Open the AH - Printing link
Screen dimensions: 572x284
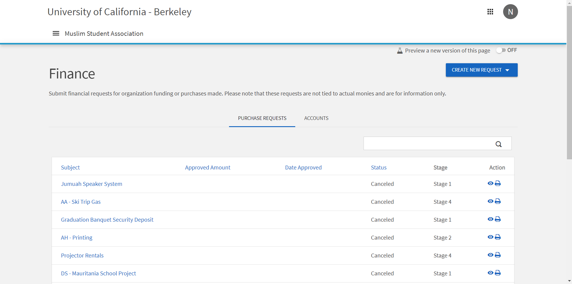[x=77, y=237]
